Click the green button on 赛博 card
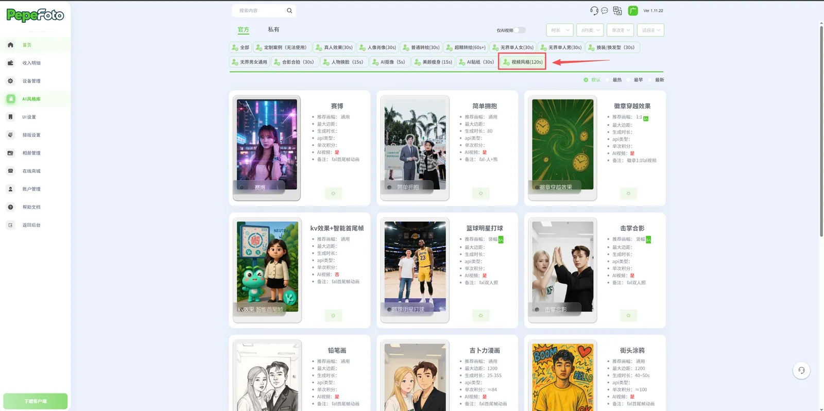 click(333, 193)
